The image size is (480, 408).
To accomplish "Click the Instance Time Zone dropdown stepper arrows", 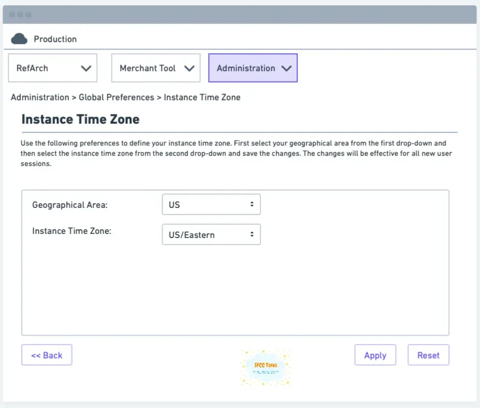I will point(252,234).
